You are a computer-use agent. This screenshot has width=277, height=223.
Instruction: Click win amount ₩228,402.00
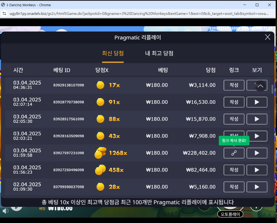pyautogui.click(x=199, y=153)
